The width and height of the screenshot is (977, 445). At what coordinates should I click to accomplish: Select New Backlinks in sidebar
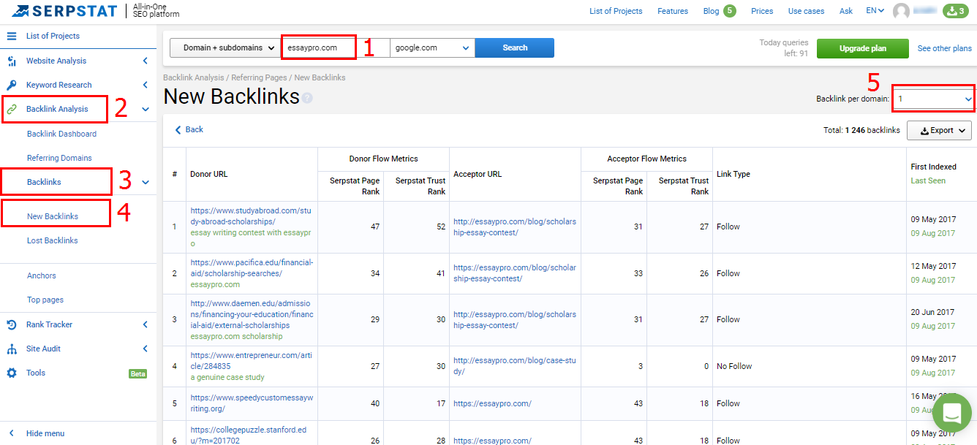tap(53, 216)
